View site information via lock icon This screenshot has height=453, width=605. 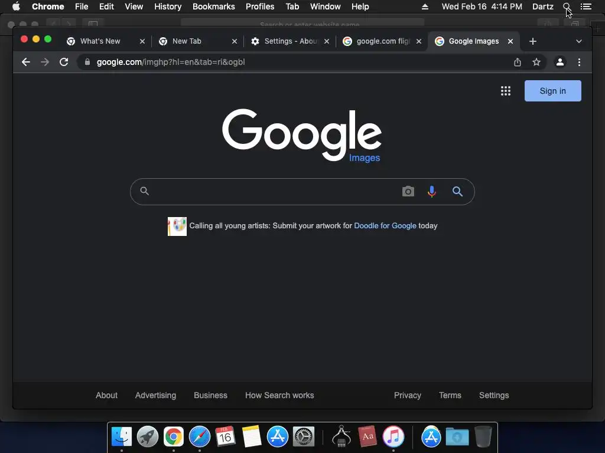pos(87,62)
